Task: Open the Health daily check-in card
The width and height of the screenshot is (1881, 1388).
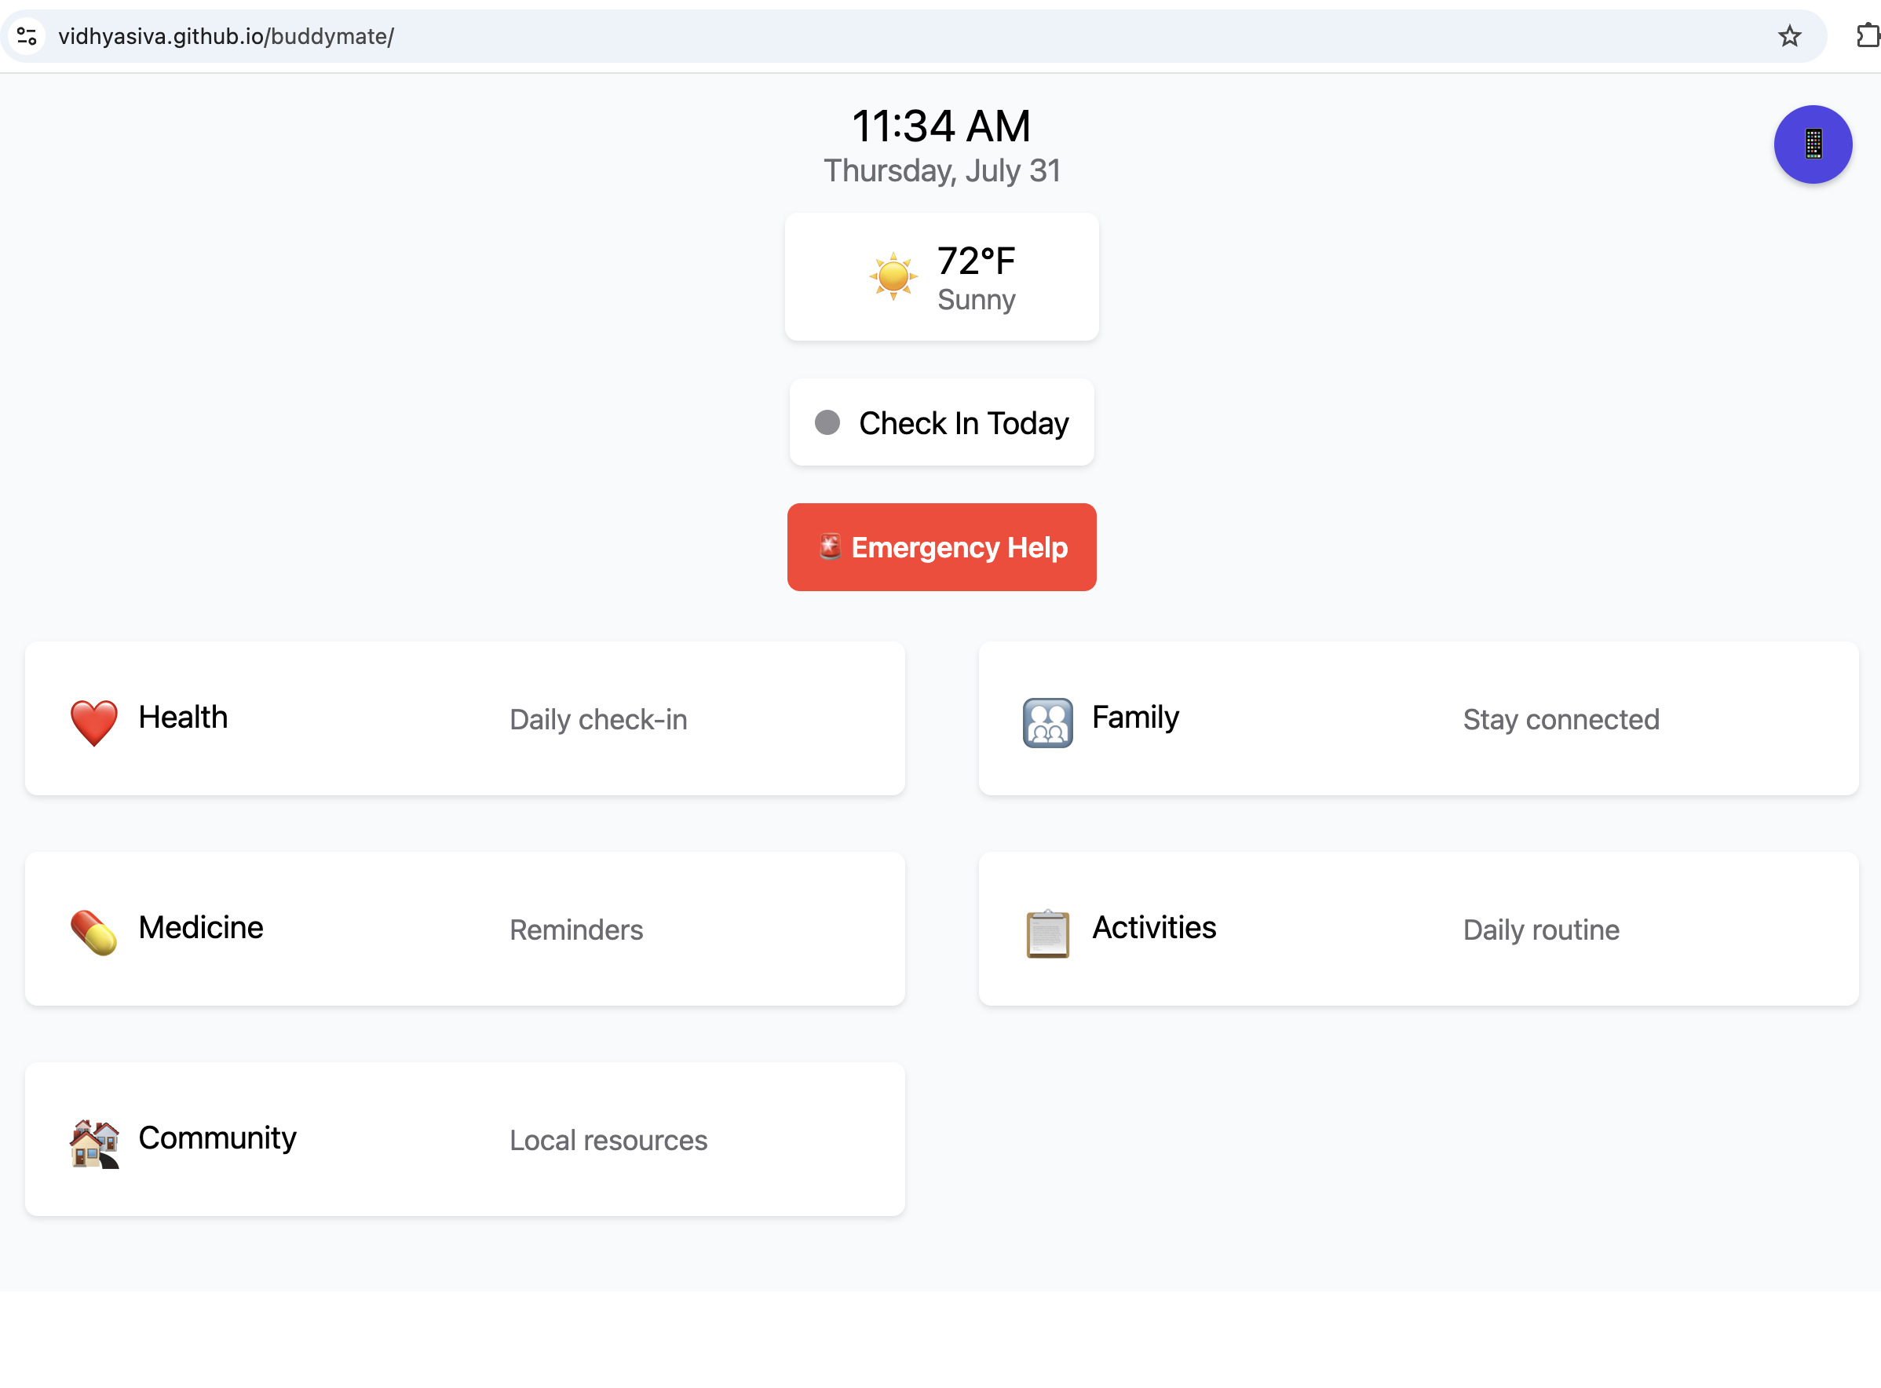Action: [465, 718]
